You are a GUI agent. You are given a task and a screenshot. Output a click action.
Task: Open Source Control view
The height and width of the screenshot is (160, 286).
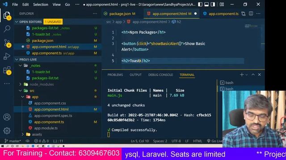7,43
